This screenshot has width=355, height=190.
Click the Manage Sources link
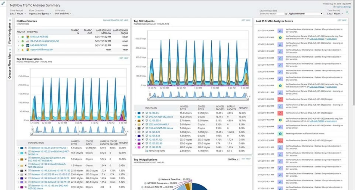click(x=111, y=20)
